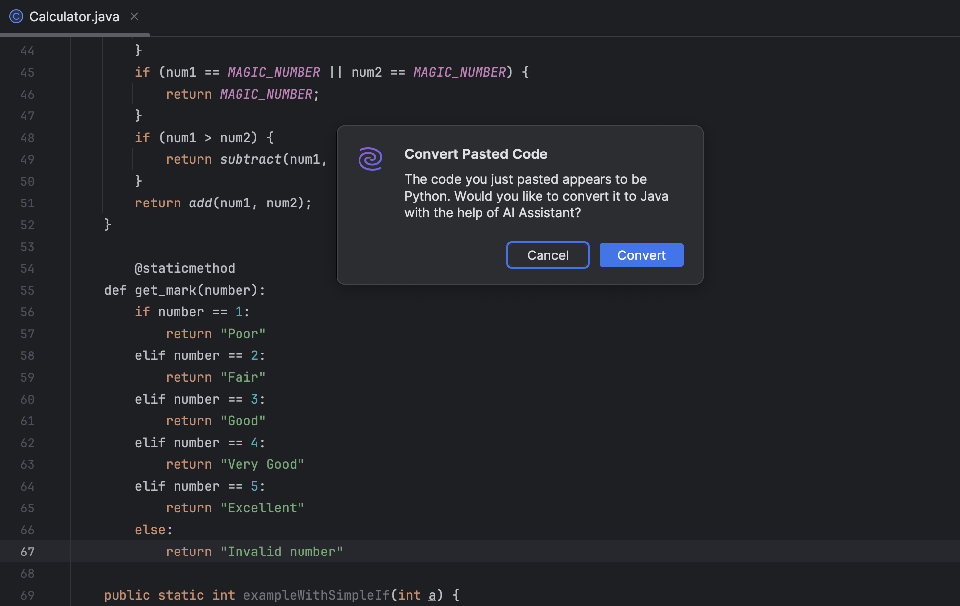The height and width of the screenshot is (606, 960).
Task: Close the Calculator.java editor tab
Action: pos(134,16)
